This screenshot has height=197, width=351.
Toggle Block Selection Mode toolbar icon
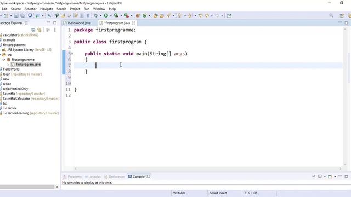click(82, 15)
